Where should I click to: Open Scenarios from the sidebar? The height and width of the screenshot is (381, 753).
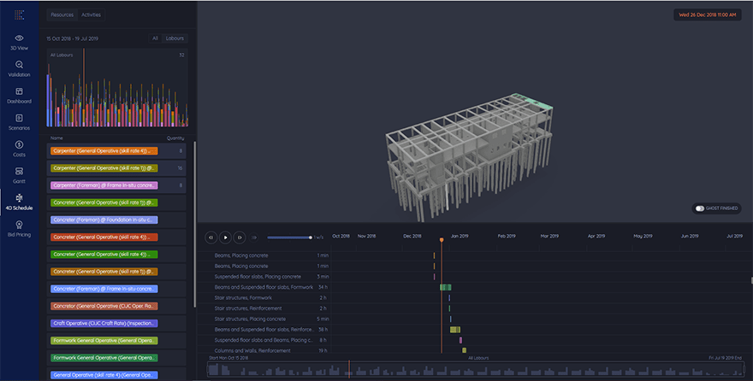pos(19,118)
